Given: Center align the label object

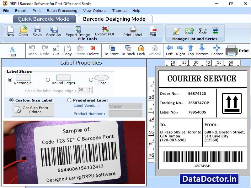Looking at the screenshot, I should click(x=216, y=50).
